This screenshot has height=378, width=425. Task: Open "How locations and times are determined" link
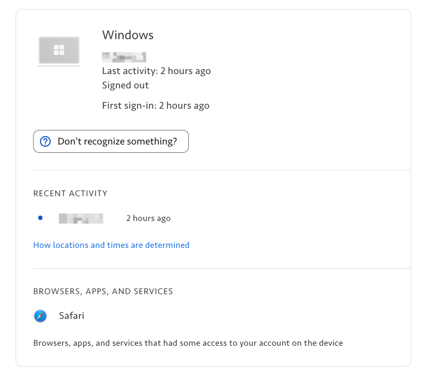tap(111, 245)
